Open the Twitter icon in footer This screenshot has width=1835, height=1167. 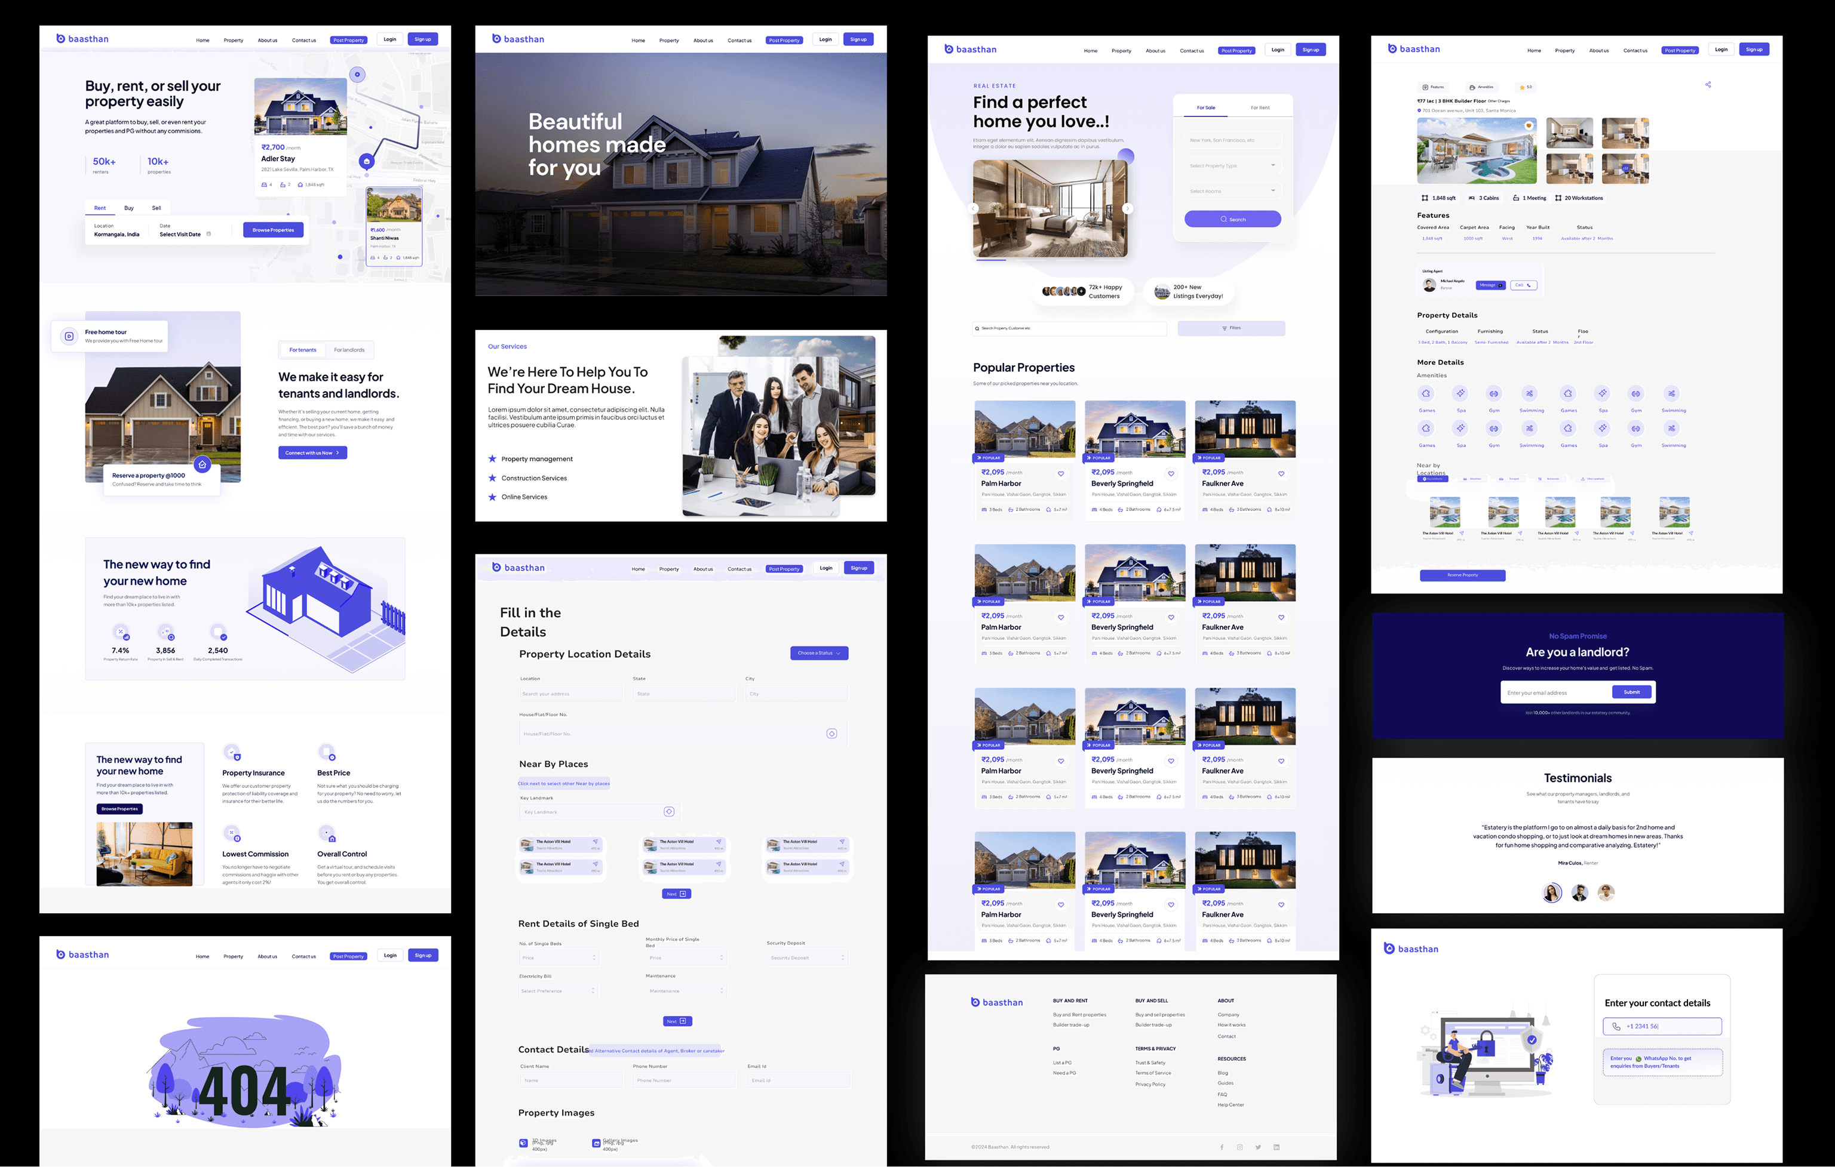[1258, 1147]
